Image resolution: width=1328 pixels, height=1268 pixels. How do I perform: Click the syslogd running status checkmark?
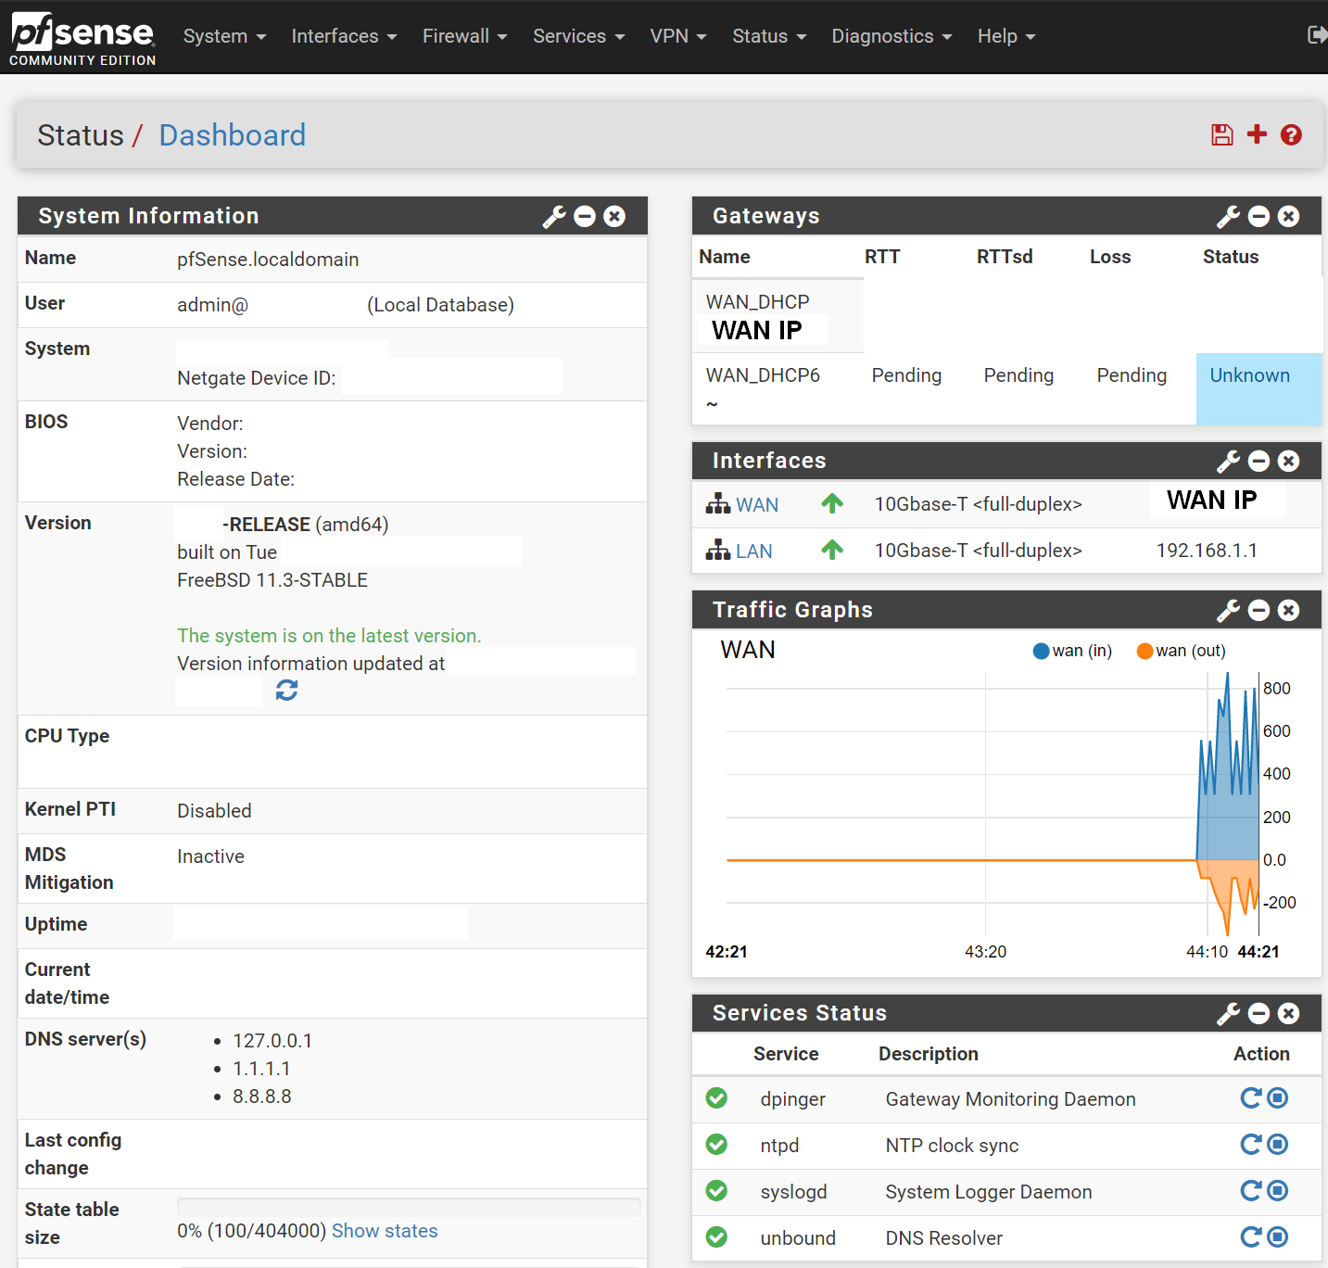(716, 1191)
